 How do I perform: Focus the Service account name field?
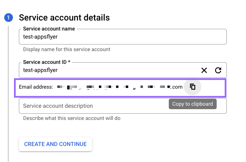tap(122, 37)
